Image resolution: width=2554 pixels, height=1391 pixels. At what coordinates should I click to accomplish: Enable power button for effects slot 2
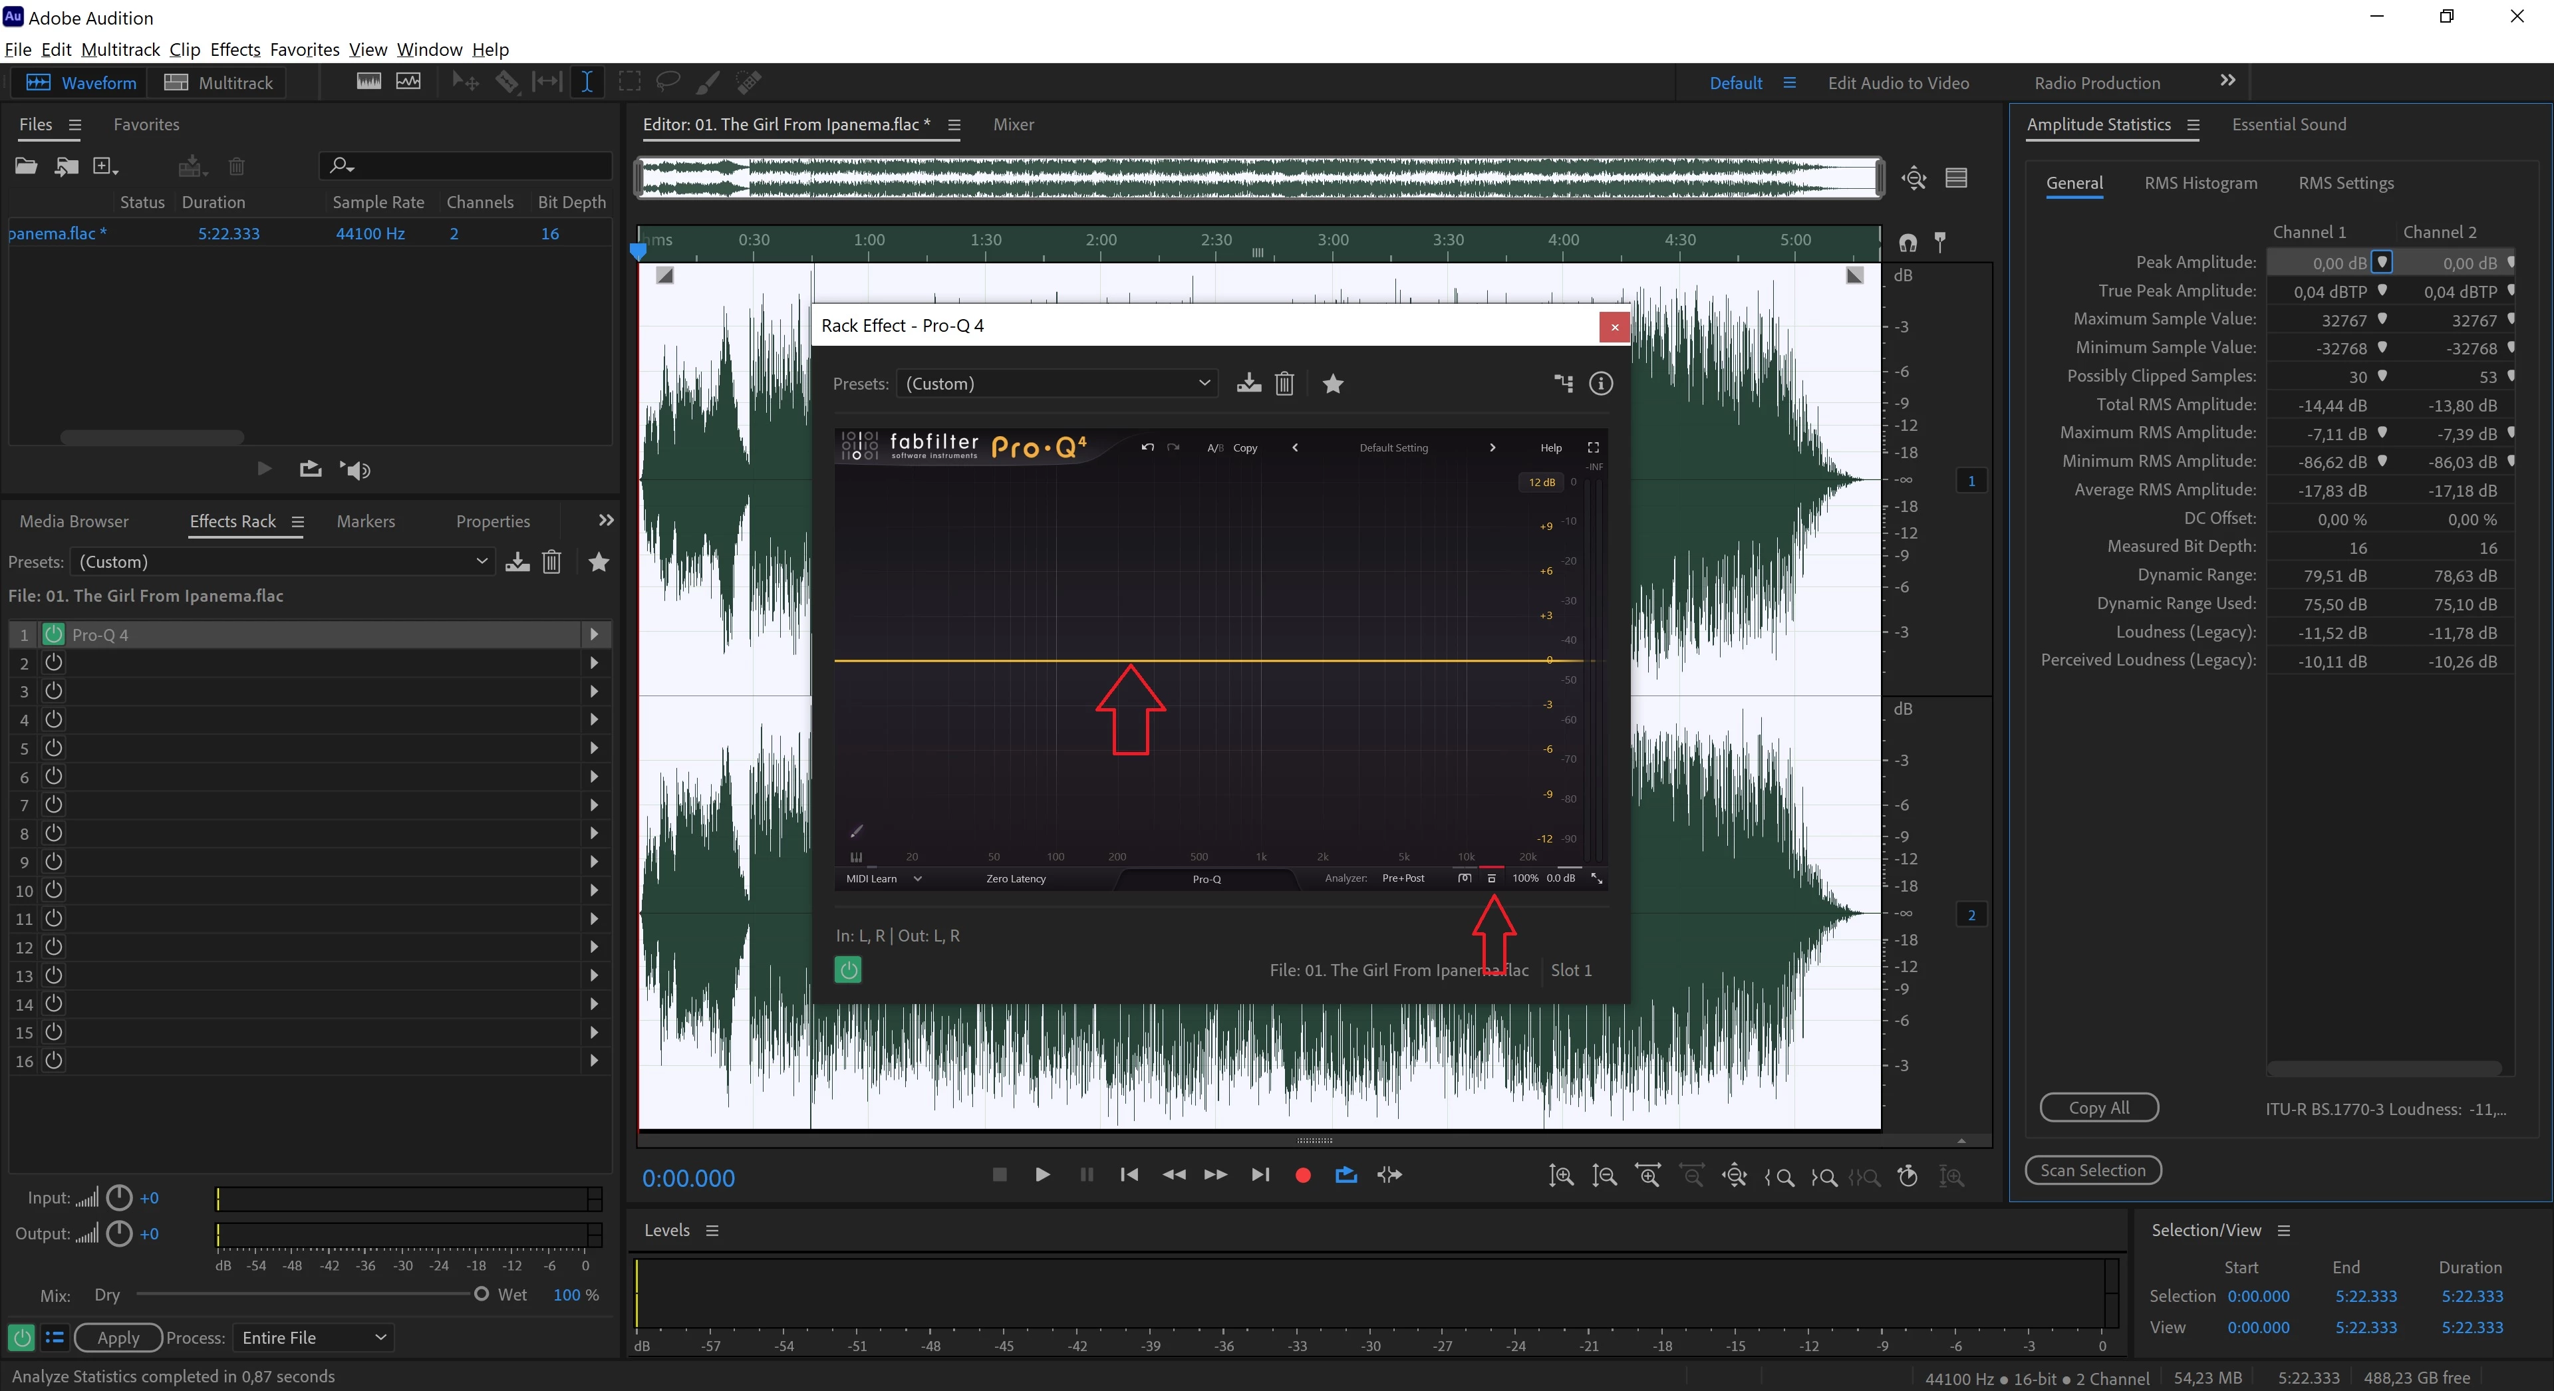(x=53, y=662)
